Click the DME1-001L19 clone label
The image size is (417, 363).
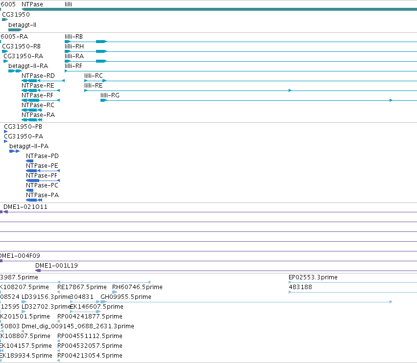click(56, 266)
